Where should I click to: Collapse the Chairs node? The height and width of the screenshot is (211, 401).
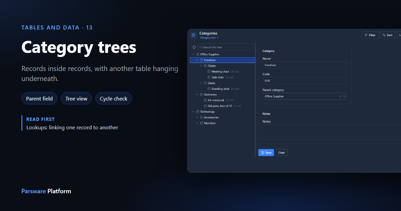[x=201, y=66]
